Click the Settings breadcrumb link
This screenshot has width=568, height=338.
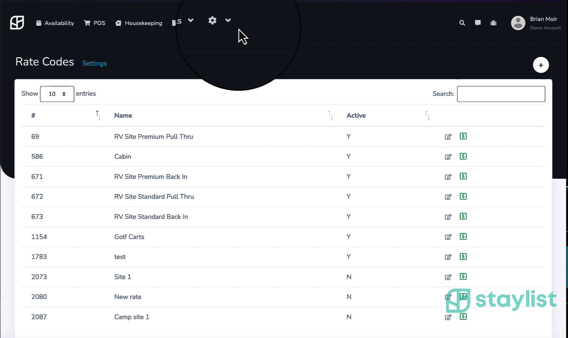[94, 63]
